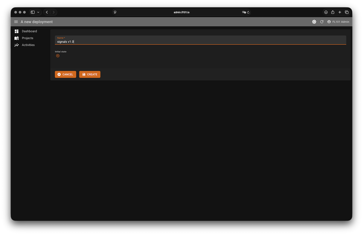Open the Safari share menu
The height and width of the screenshot is (235, 363).
point(333,12)
